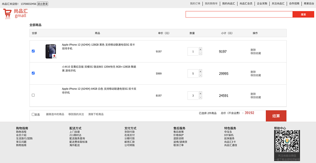Image resolution: width=316 pixels, height=163 pixels.
Task: Increase quantity of iPhone 12 128GB 黑色
Action: click(200, 49)
